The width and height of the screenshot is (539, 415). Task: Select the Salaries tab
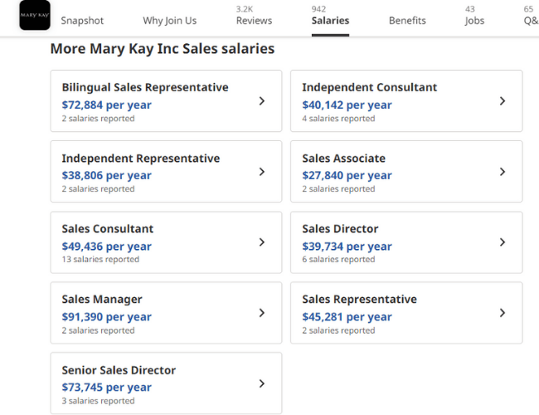tap(330, 21)
